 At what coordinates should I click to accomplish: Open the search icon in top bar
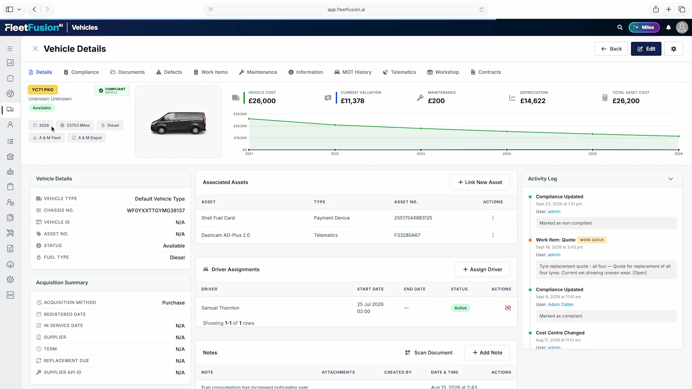click(620, 27)
